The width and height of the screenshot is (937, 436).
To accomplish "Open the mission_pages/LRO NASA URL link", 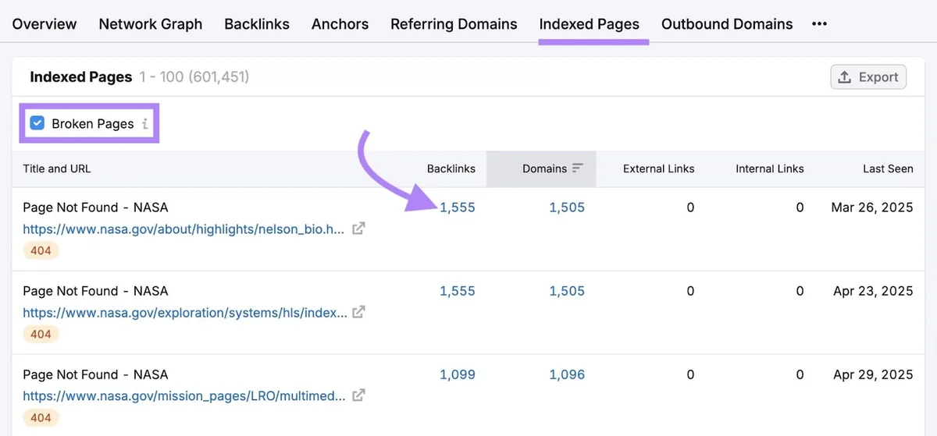I will (183, 395).
